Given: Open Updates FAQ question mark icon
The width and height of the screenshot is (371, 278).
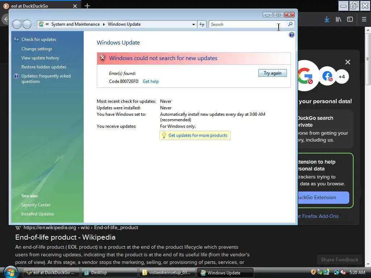Looking at the screenshot, I should coord(16,76).
